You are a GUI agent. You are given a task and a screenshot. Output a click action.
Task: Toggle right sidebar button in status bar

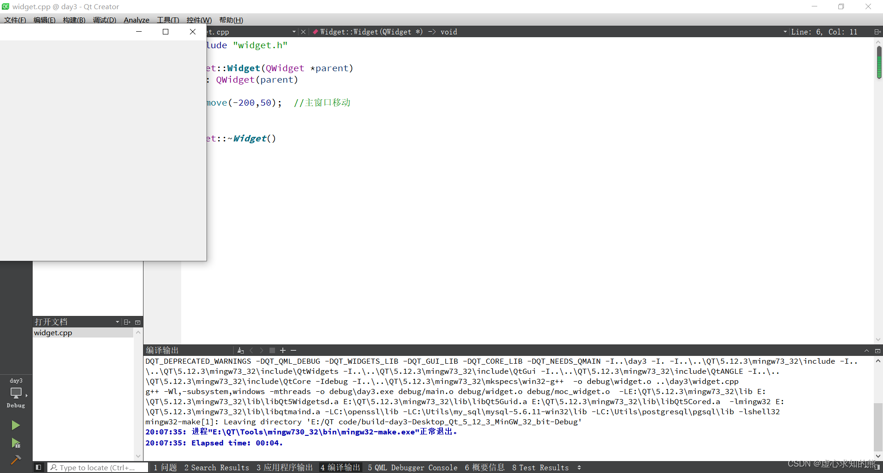[x=877, y=467]
